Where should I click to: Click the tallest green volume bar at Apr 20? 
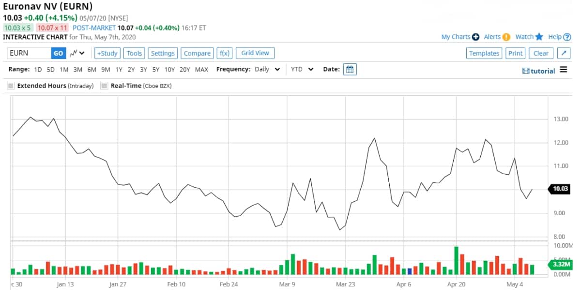(x=456, y=261)
